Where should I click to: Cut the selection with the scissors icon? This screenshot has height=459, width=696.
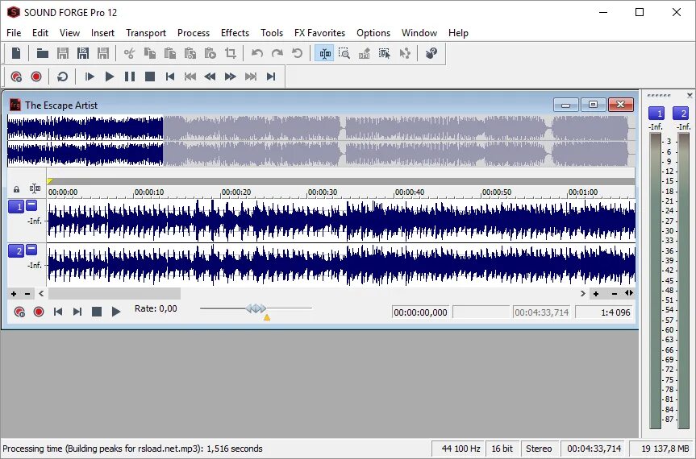[129, 53]
